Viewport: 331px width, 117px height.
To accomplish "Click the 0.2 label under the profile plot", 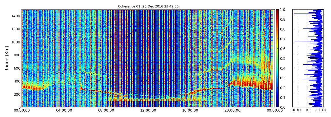I will 299,110.
